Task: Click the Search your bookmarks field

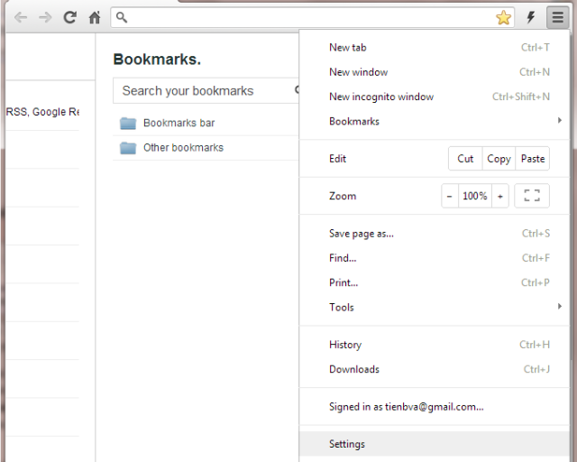Action: pyautogui.click(x=203, y=90)
